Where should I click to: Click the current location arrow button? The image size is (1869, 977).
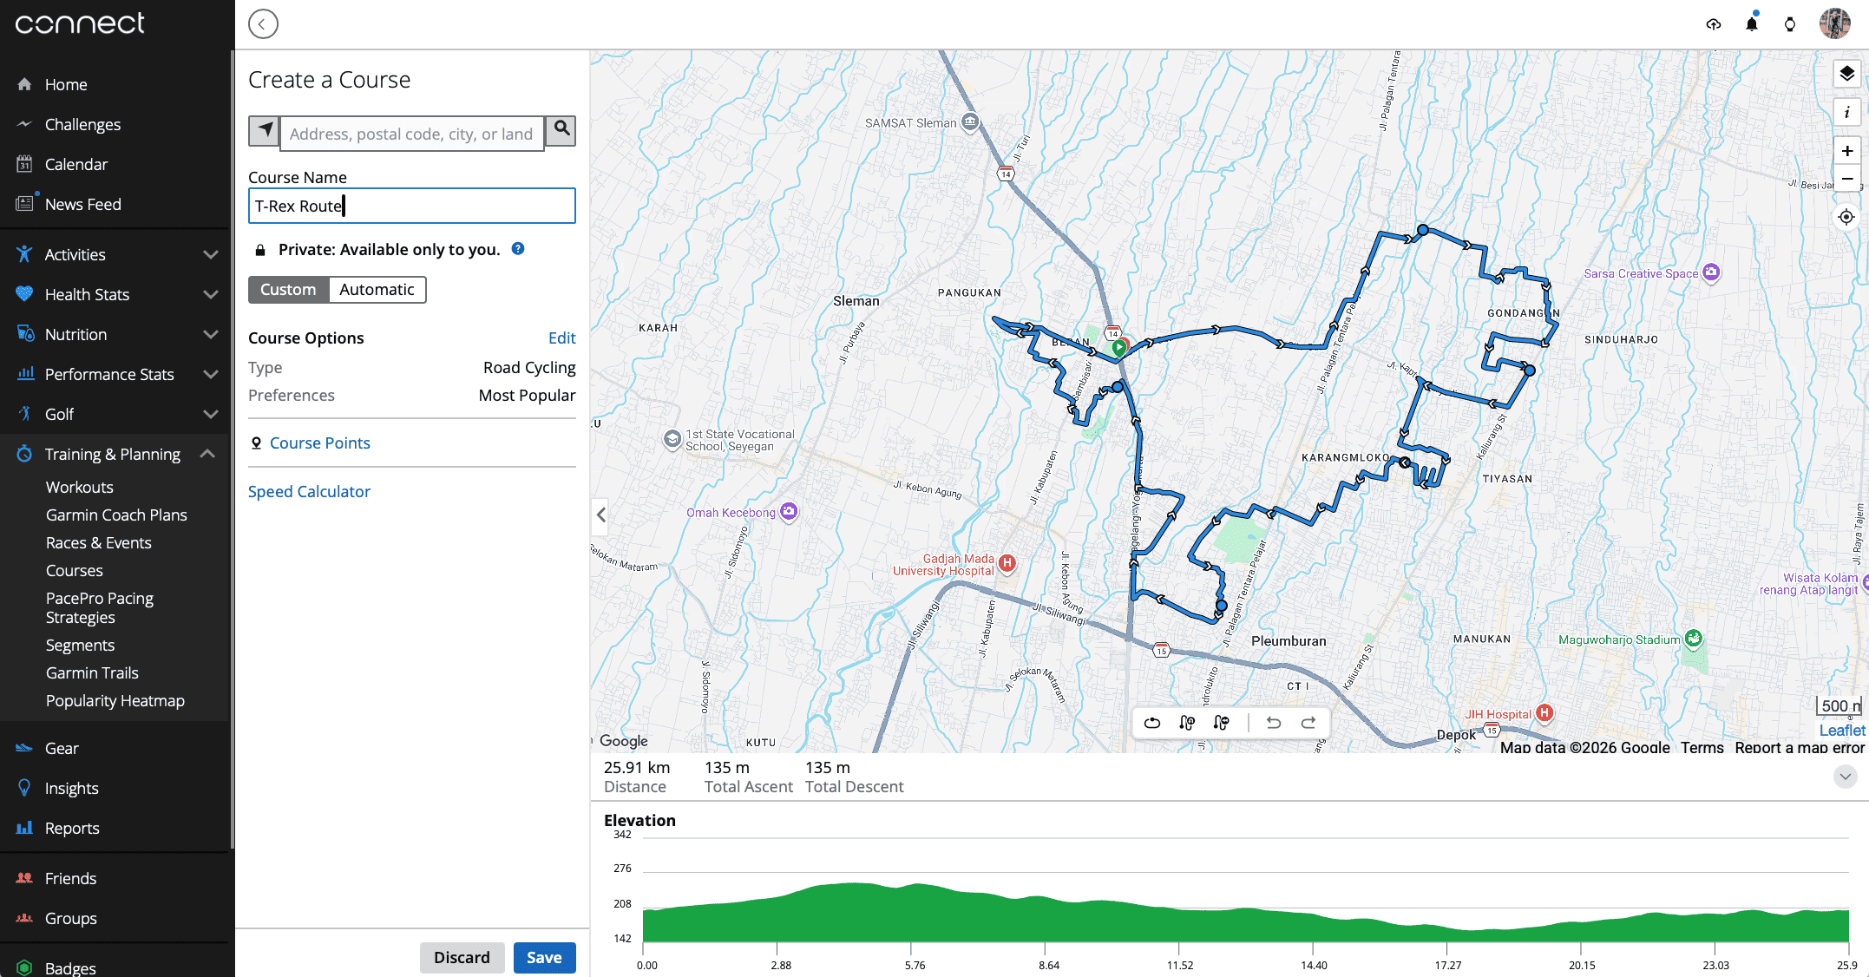pyautogui.click(x=265, y=131)
